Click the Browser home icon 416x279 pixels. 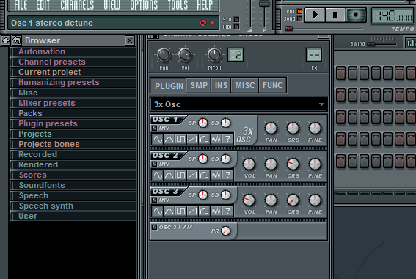coord(6,40)
